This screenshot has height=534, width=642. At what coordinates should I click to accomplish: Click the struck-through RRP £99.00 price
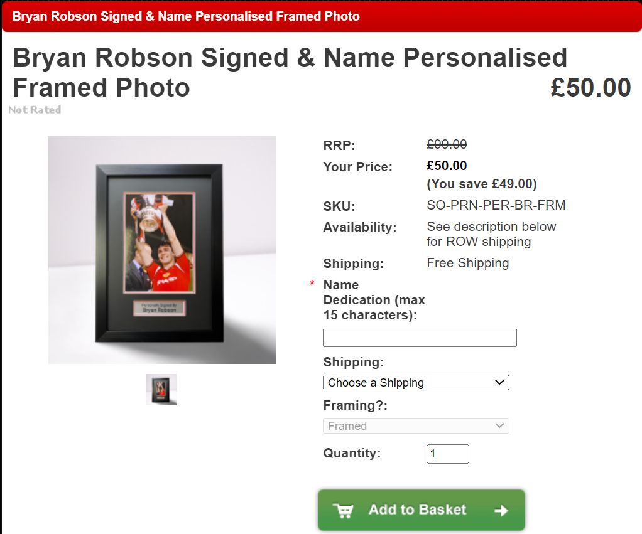click(x=447, y=144)
